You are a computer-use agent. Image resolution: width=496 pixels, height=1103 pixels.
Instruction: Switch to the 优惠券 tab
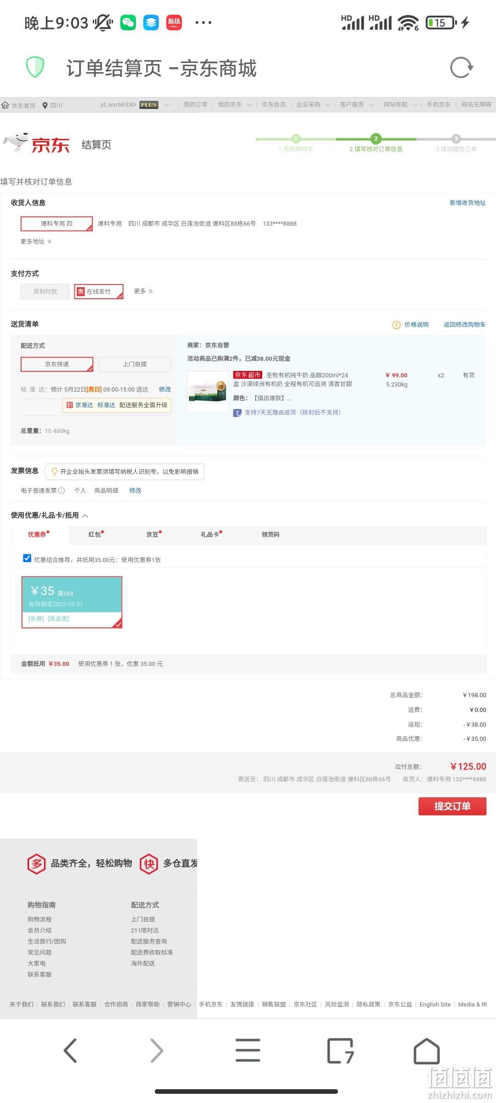pos(39,534)
